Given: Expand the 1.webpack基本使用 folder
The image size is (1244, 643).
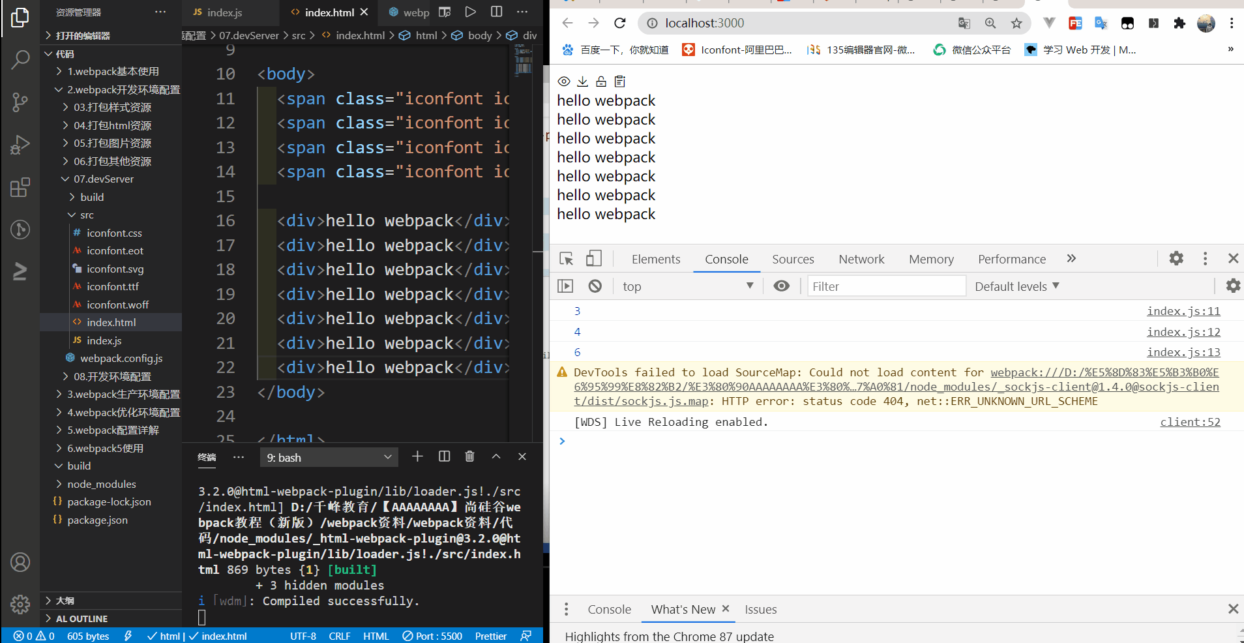Looking at the screenshot, I should click(111, 71).
